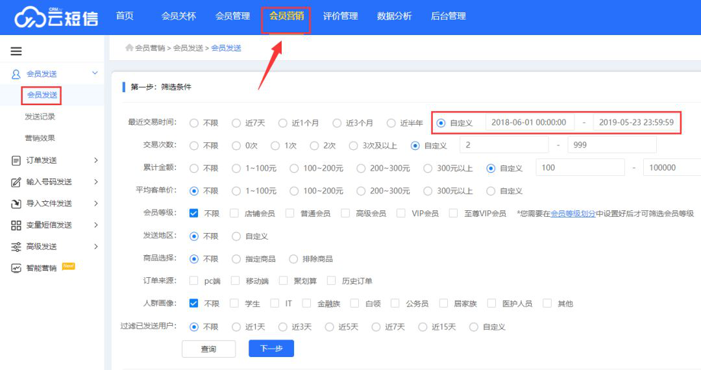Click the 智能营销 chart icon
Screen dimensions: 701x370
(x=16, y=268)
